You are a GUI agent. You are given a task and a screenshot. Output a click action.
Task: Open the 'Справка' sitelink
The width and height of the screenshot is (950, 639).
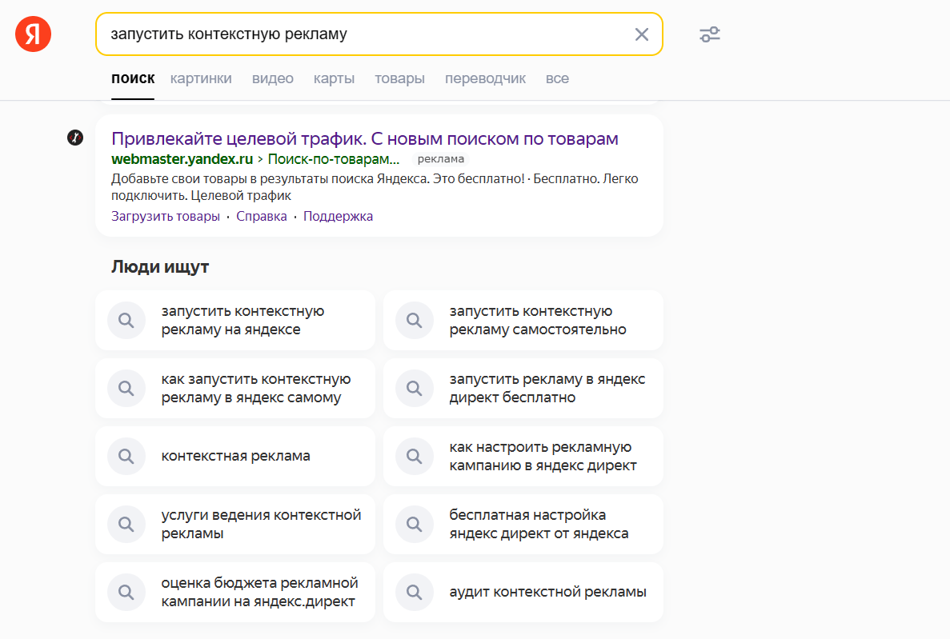click(x=262, y=216)
